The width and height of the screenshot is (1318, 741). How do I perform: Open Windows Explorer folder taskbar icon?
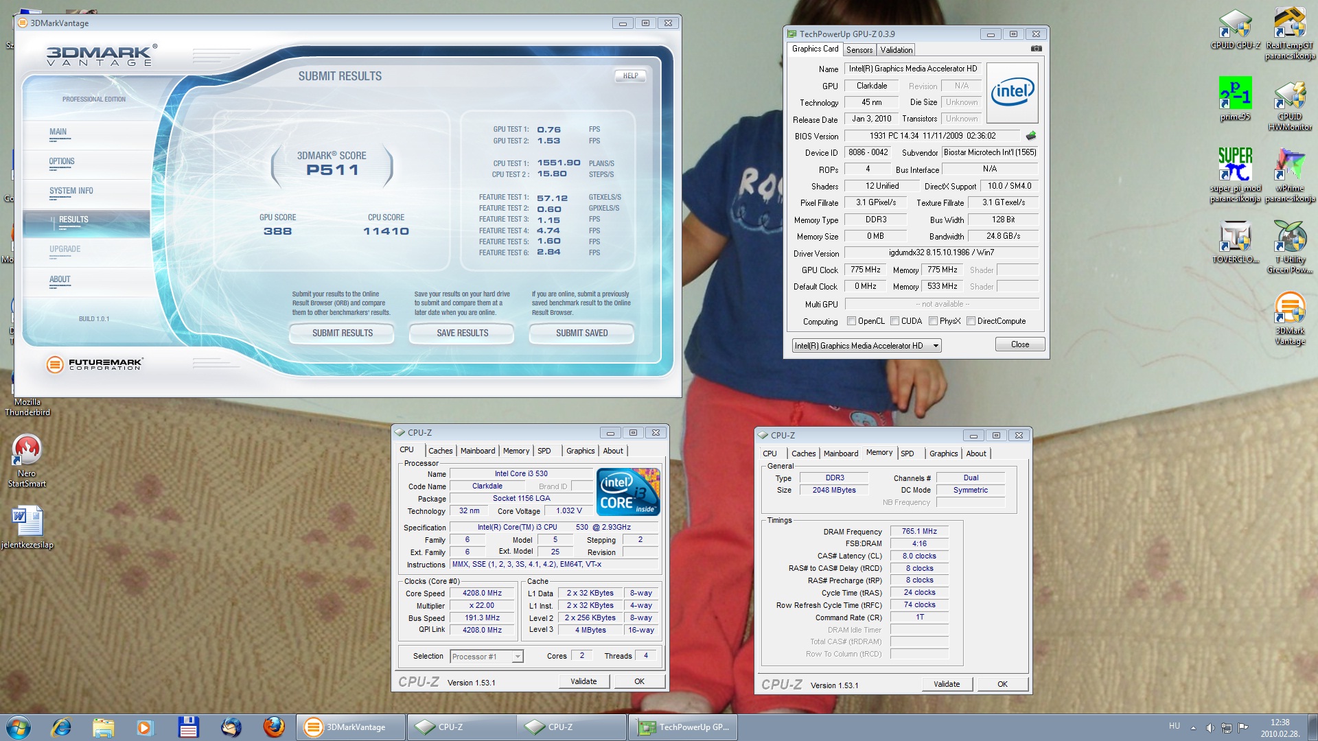coord(103,727)
